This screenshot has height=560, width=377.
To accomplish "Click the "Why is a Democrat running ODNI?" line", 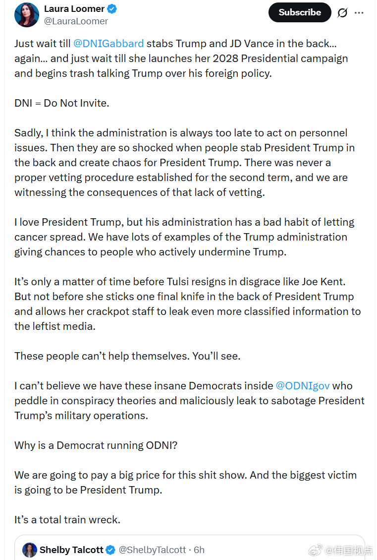I will click(x=96, y=445).
